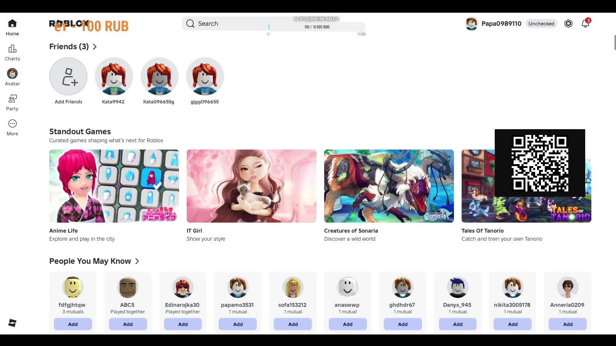Open Anneria0209 profile avatar
This screenshot has height=346, width=616.
point(568,287)
